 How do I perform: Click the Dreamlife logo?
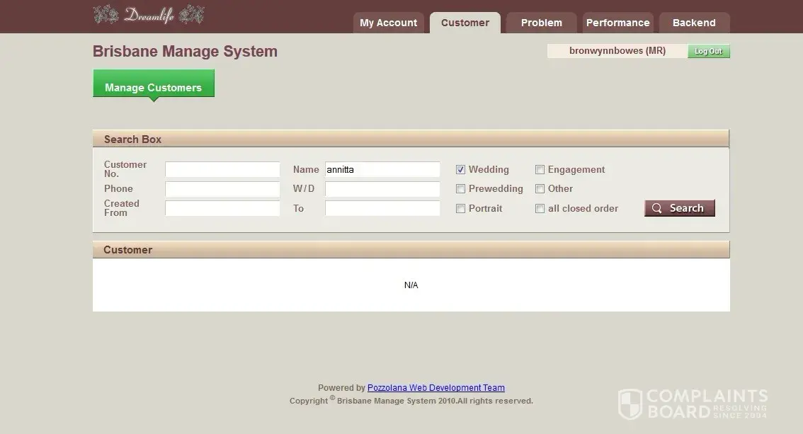[x=149, y=15]
